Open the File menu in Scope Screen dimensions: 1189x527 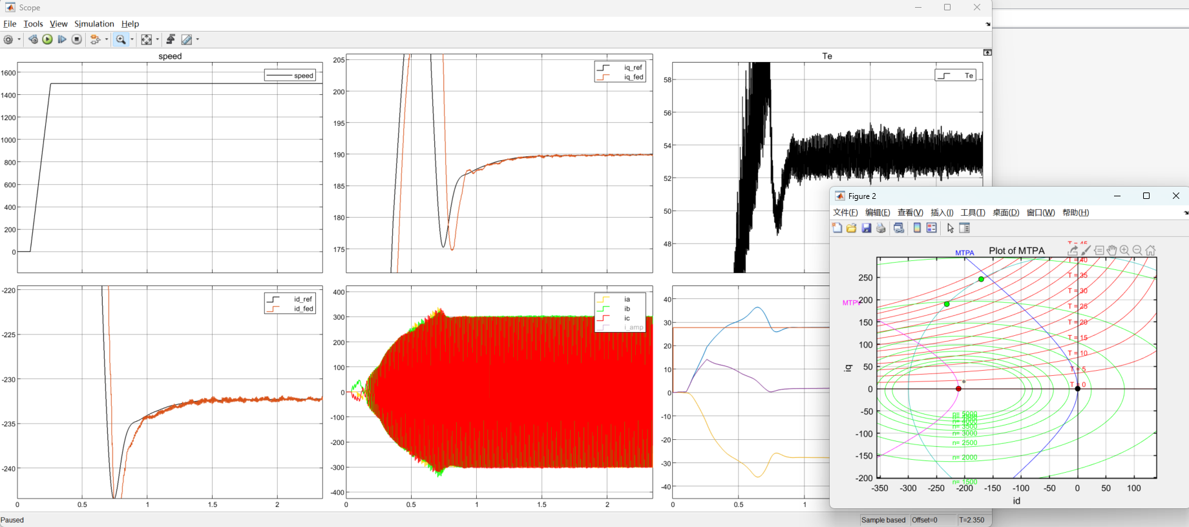tap(10, 24)
